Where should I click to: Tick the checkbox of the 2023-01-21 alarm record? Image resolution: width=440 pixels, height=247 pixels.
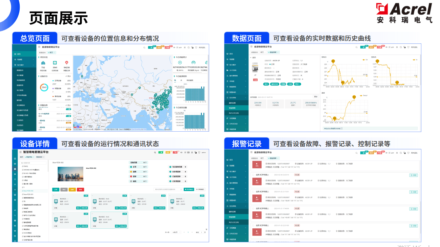tap(253, 208)
